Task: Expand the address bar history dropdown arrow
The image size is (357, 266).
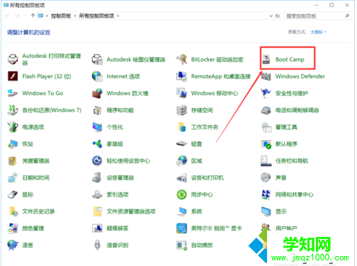Action: coord(271,16)
